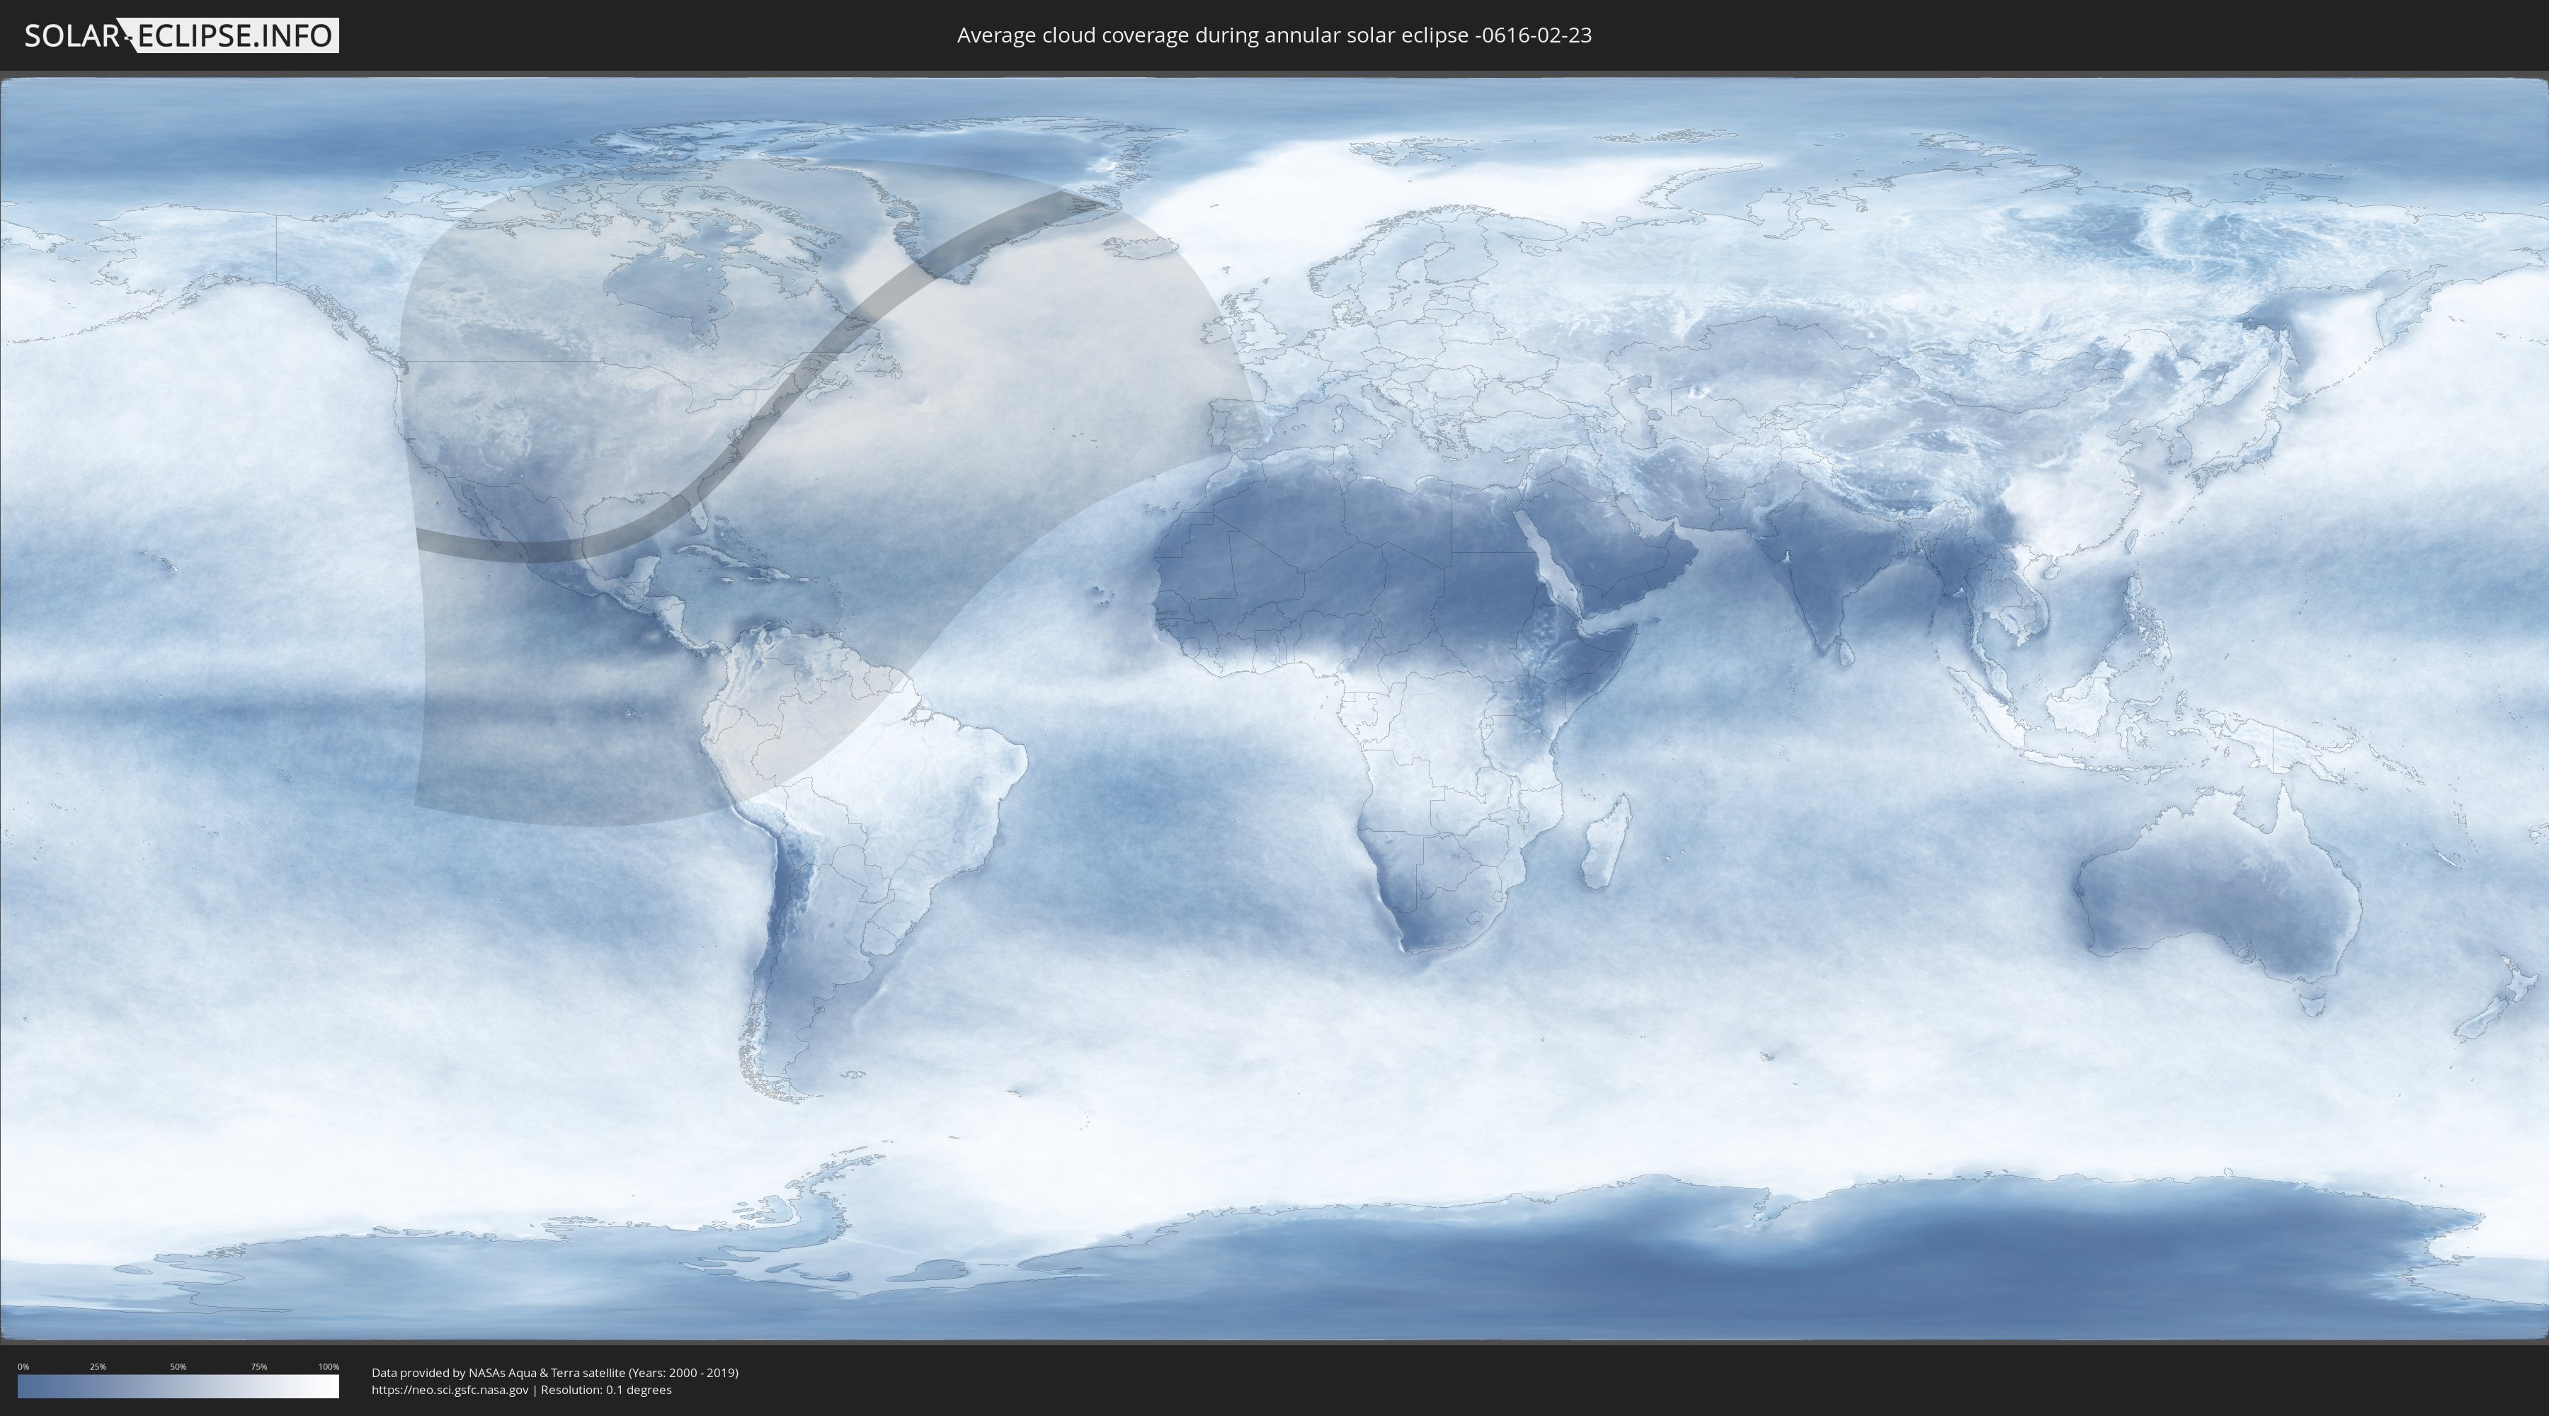The height and width of the screenshot is (1416, 2549).
Task: Click the 75% legend label
Action: tap(258, 1366)
